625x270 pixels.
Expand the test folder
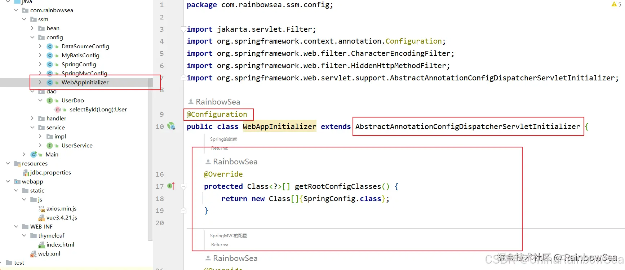[x=1, y=262]
